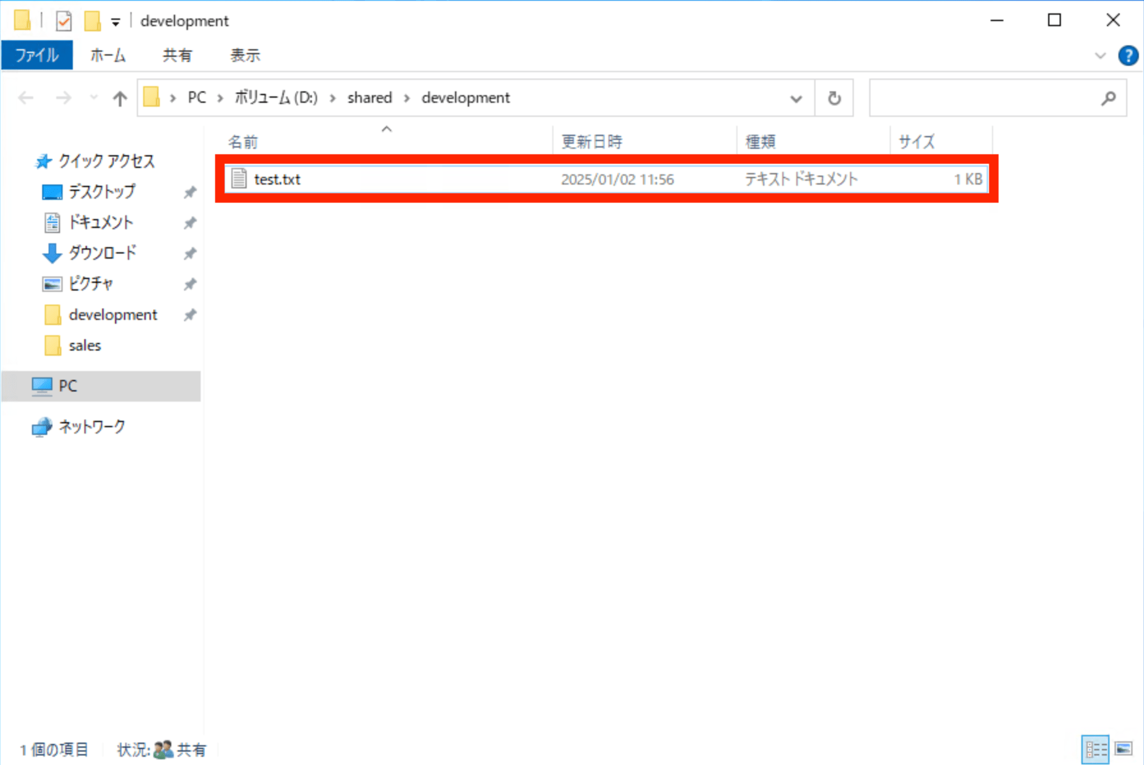1144x765 pixels.
Task: Click the New folder icon in title bar
Action: [x=93, y=21]
